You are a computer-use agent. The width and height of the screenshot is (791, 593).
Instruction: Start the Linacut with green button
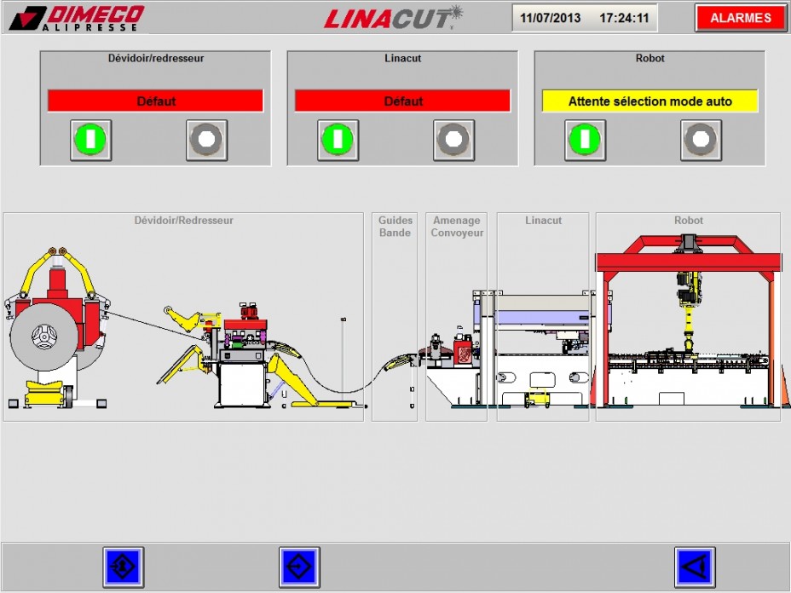(x=338, y=141)
